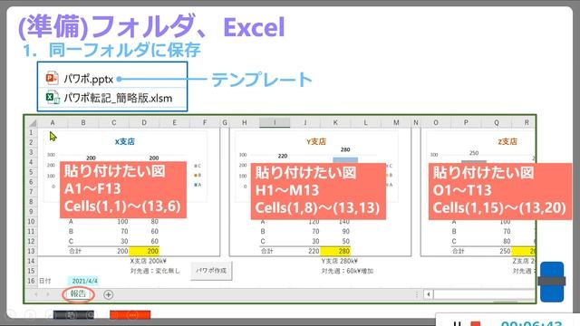
Task: Stop the screen recording with the red square
Action: pyautogui.click(x=476, y=324)
